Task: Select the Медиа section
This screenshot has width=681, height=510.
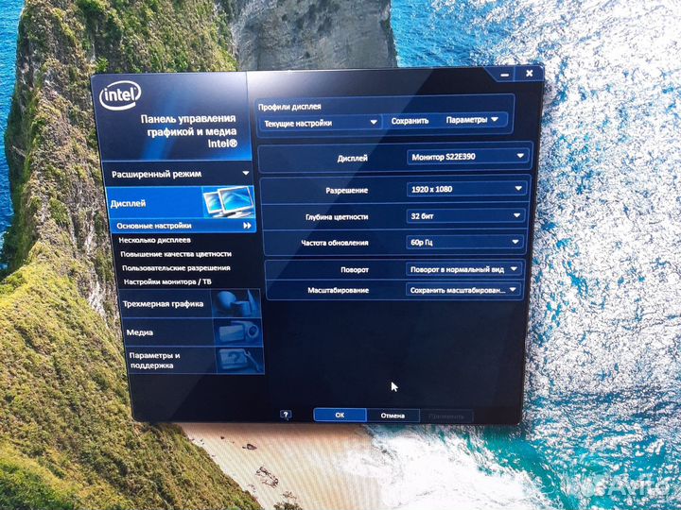Action: pos(193,332)
